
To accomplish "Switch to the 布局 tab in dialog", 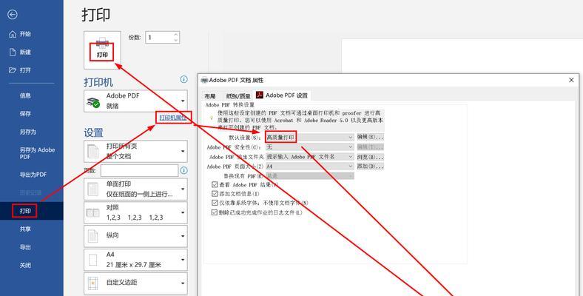I will [209, 96].
